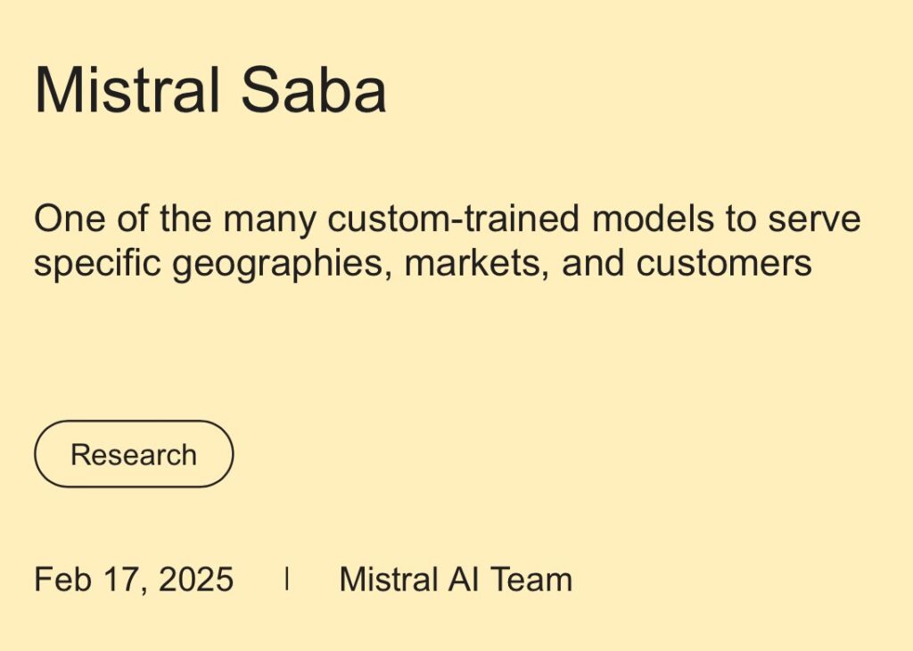Click the vertical divider between date and author
The image size is (913, 651).
coord(286,579)
